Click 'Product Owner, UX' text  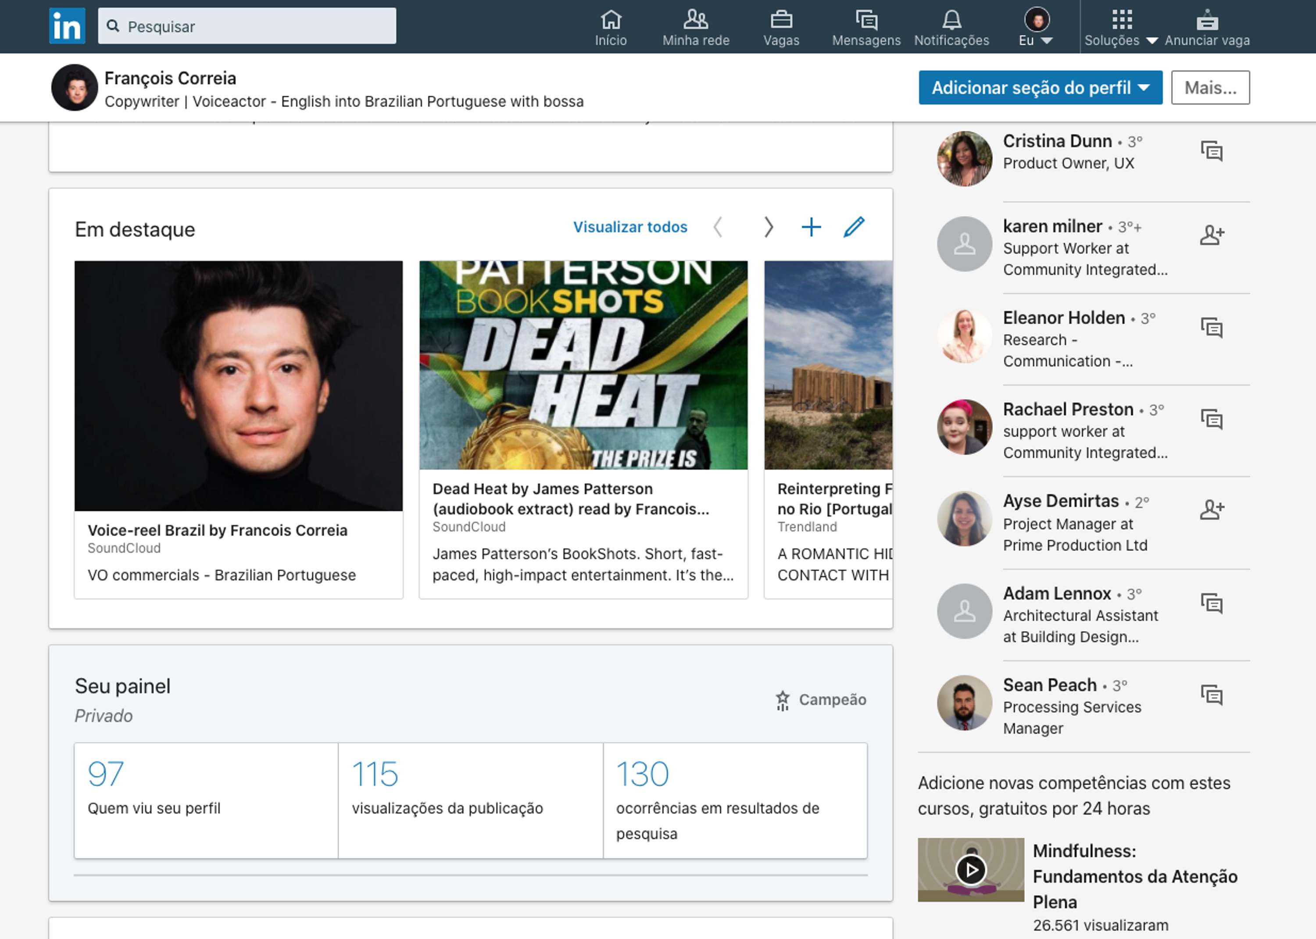pos(1069,163)
